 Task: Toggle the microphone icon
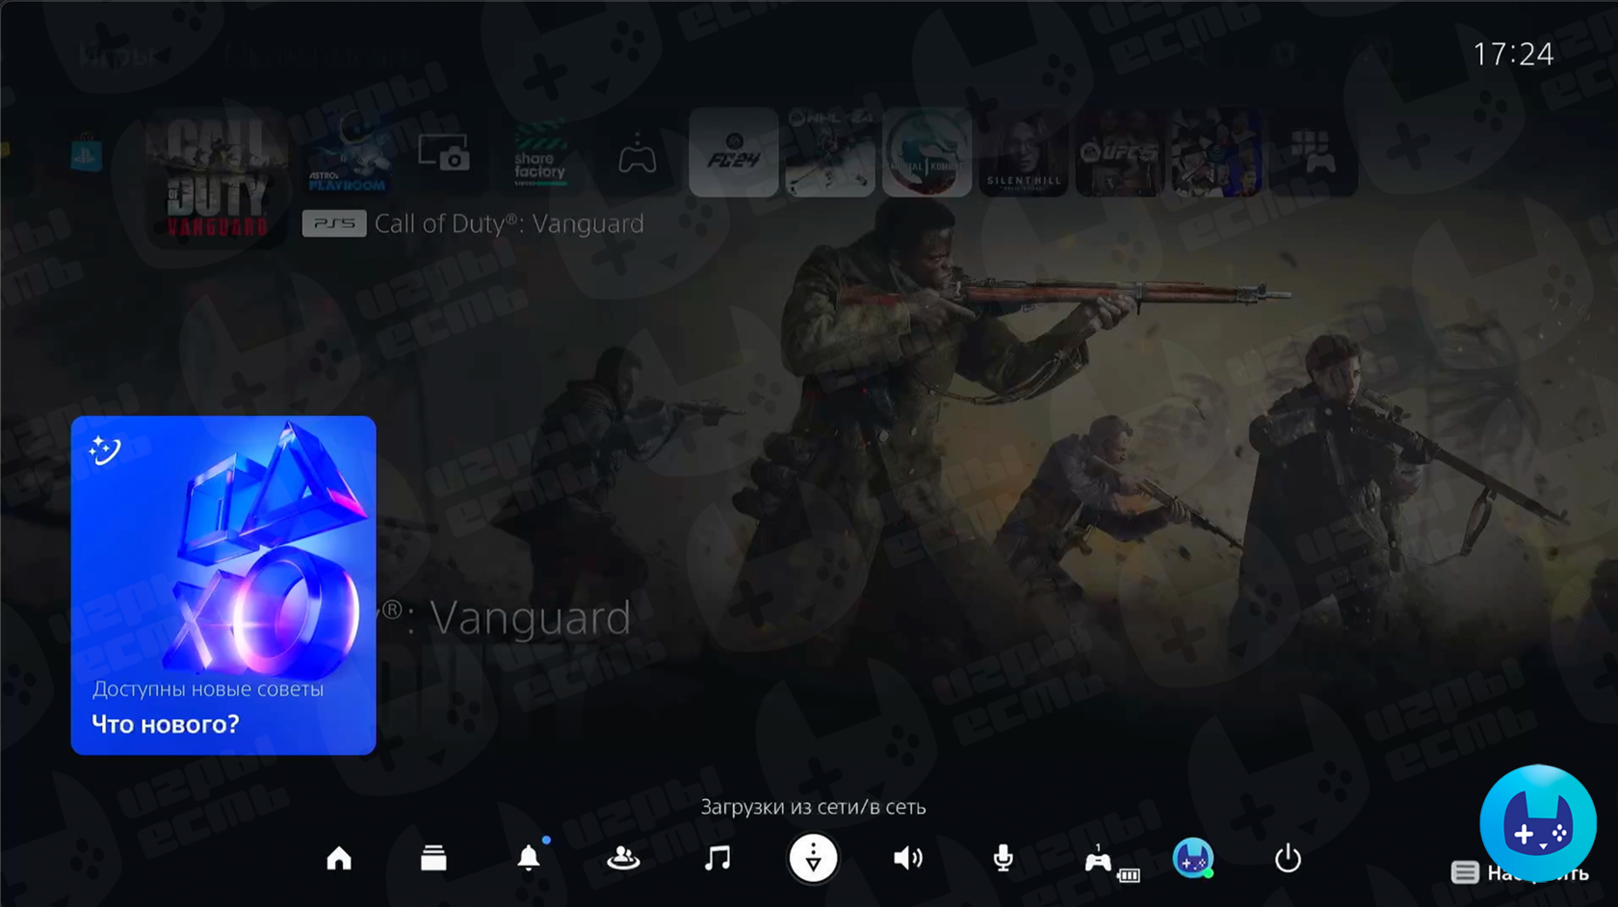[x=1003, y=858]
